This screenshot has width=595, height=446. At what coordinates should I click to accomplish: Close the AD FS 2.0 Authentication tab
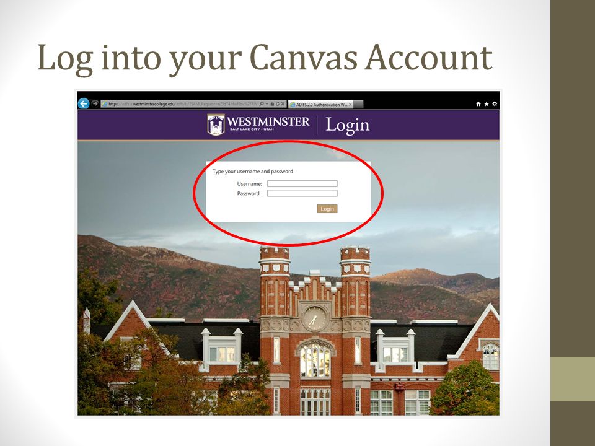(x=350, y=104)
